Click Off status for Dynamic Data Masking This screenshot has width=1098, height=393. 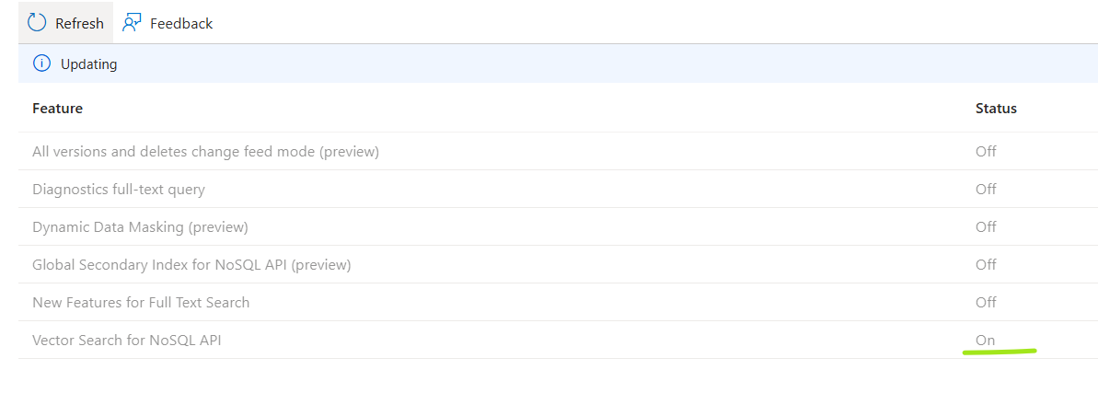[986, 227]
